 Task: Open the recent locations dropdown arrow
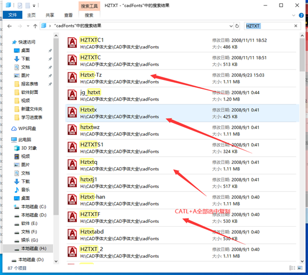[x=28, y=26]
